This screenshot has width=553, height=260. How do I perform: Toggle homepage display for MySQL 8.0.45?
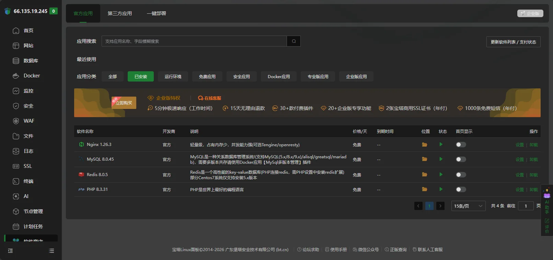(461, 159)
